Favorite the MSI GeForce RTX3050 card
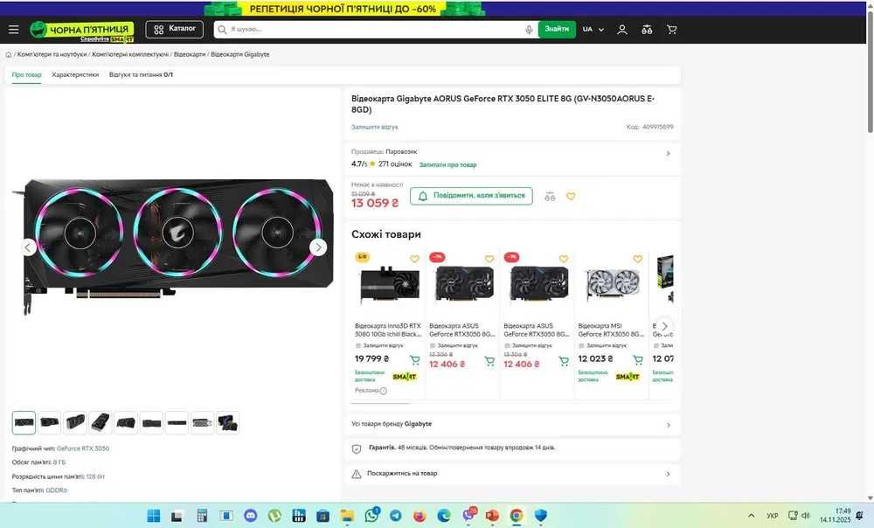874x528 pixels. (638, 259)
